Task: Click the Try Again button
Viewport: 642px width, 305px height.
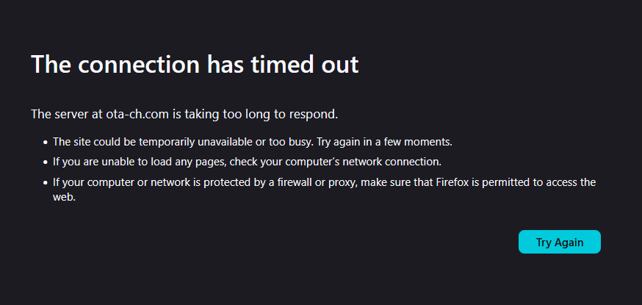Action: (x=559, y=243)
